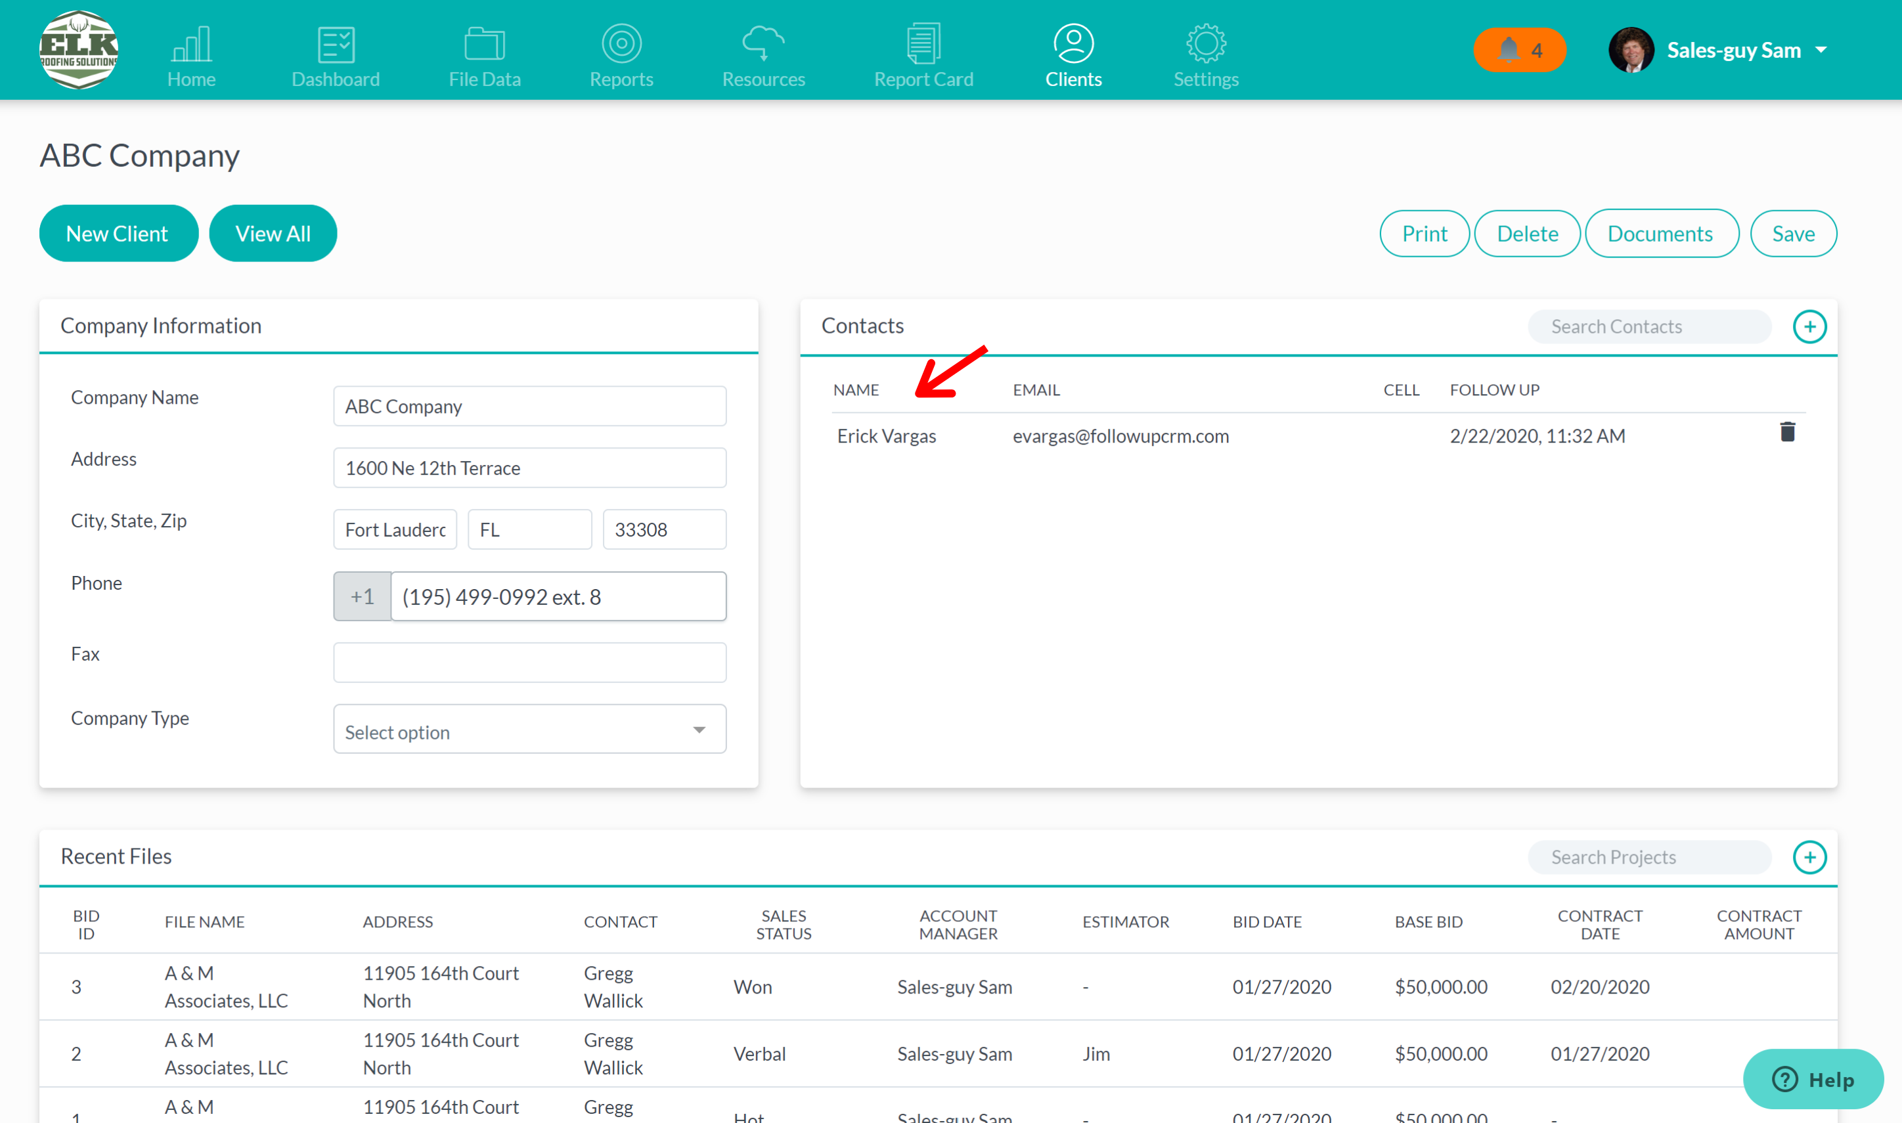1902x1123 pixels.
Task: Sort files by BASE BID column
Action: click(x=1428, y=921)
